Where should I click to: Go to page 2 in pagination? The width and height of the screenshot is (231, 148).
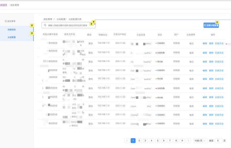(x=139, y=141)
